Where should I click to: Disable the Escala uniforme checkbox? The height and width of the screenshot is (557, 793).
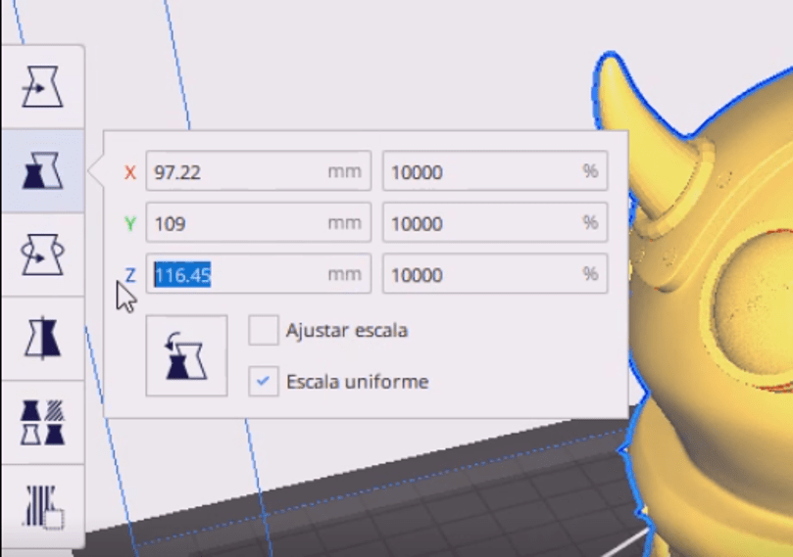tap(263, 381)
